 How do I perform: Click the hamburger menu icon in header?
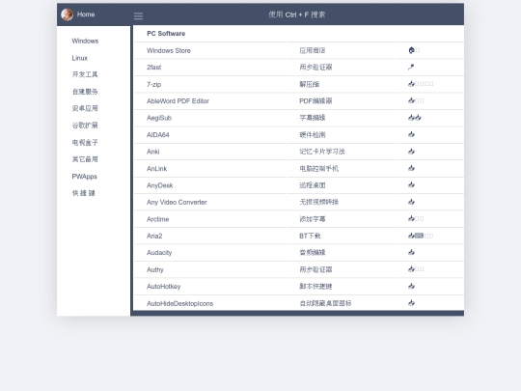pos(139,16)
